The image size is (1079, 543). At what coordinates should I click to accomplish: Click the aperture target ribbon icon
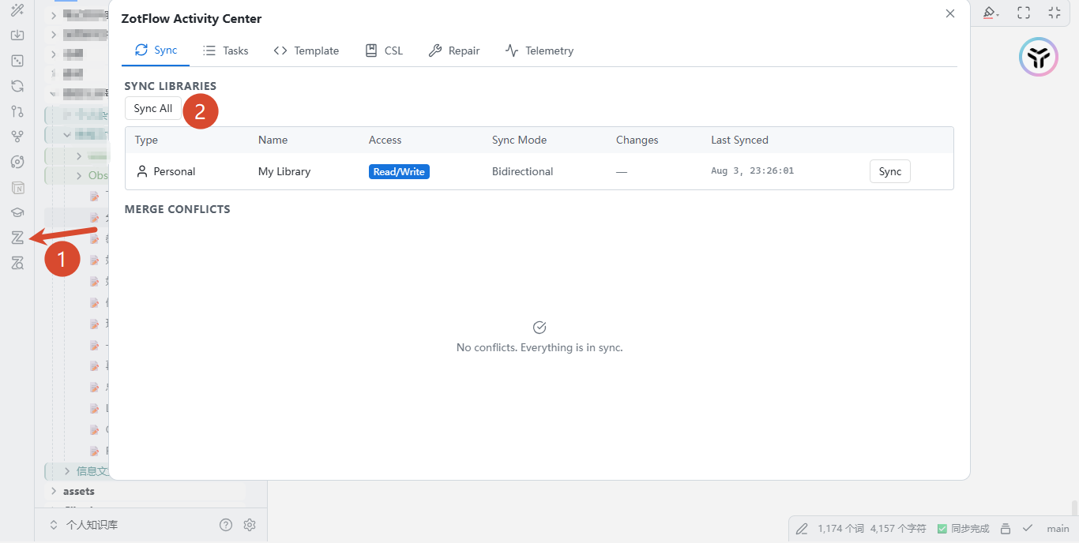point(17,162)
